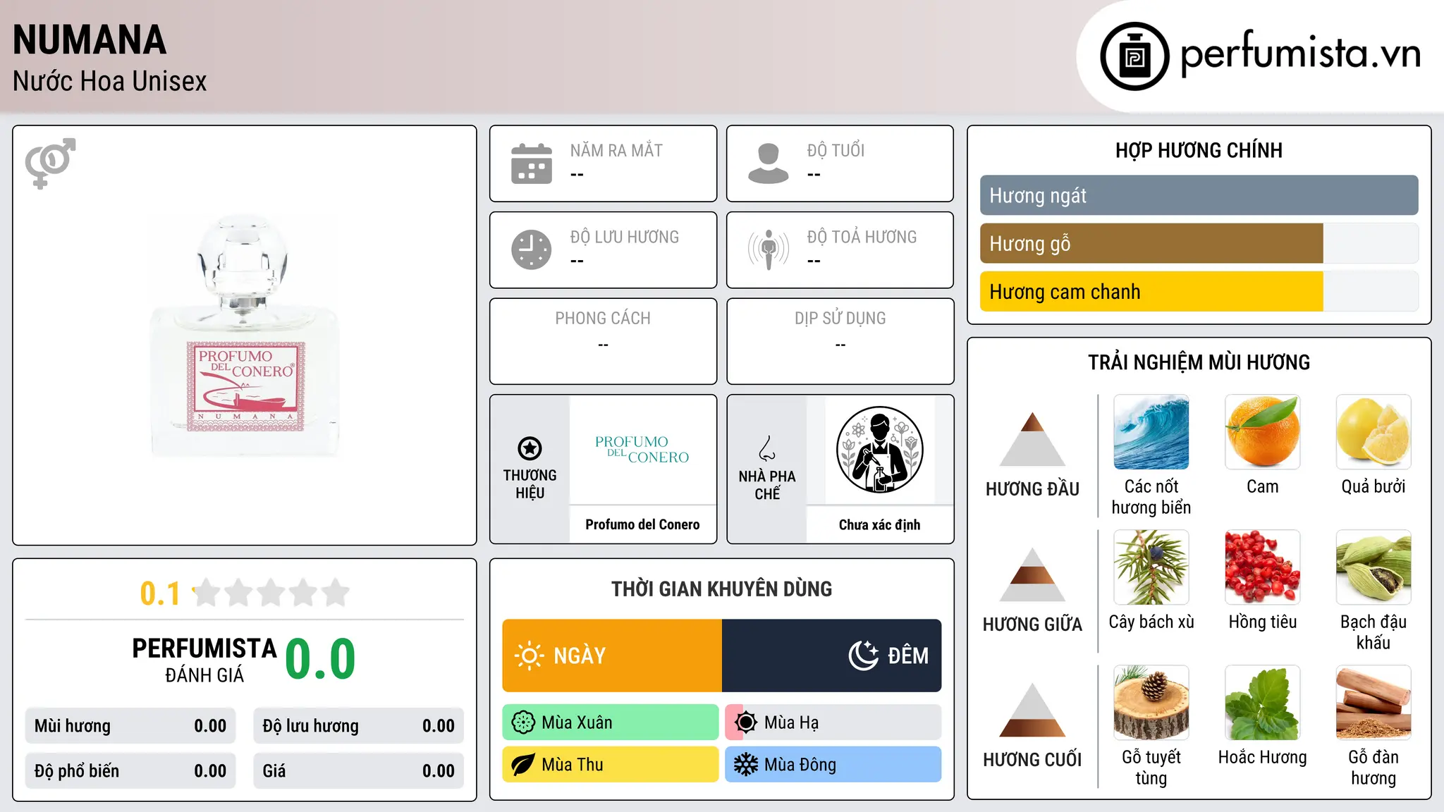Viewport: 1444px width, 812px height.
Task: Click the Phong cách info card
Action: (604, 341)
